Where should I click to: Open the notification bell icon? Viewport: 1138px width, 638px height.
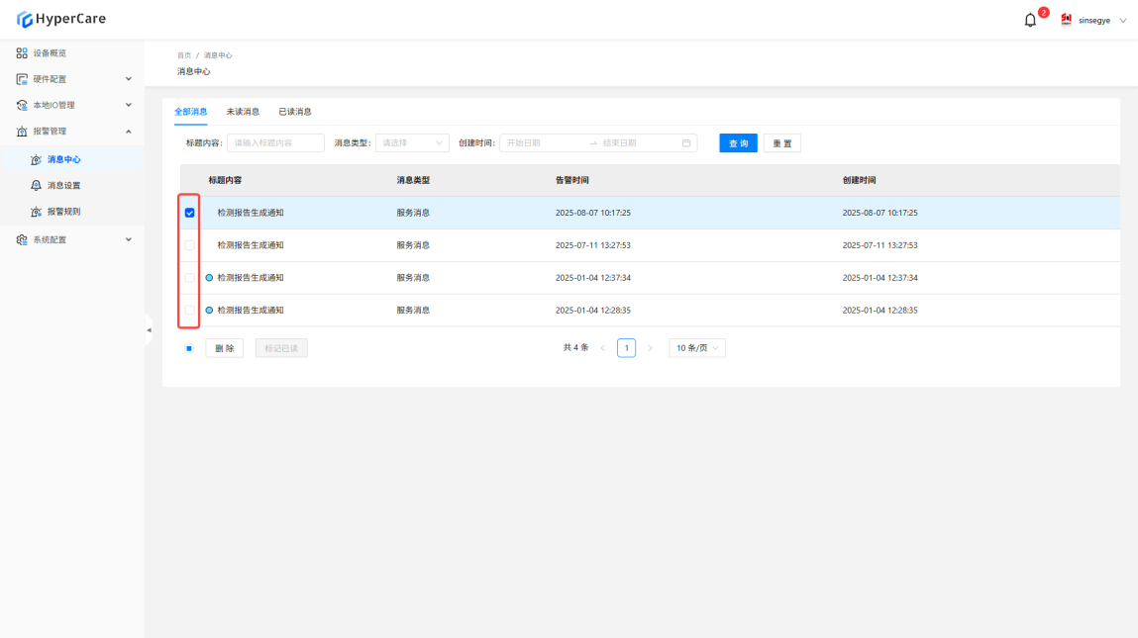click(1030, 20)
